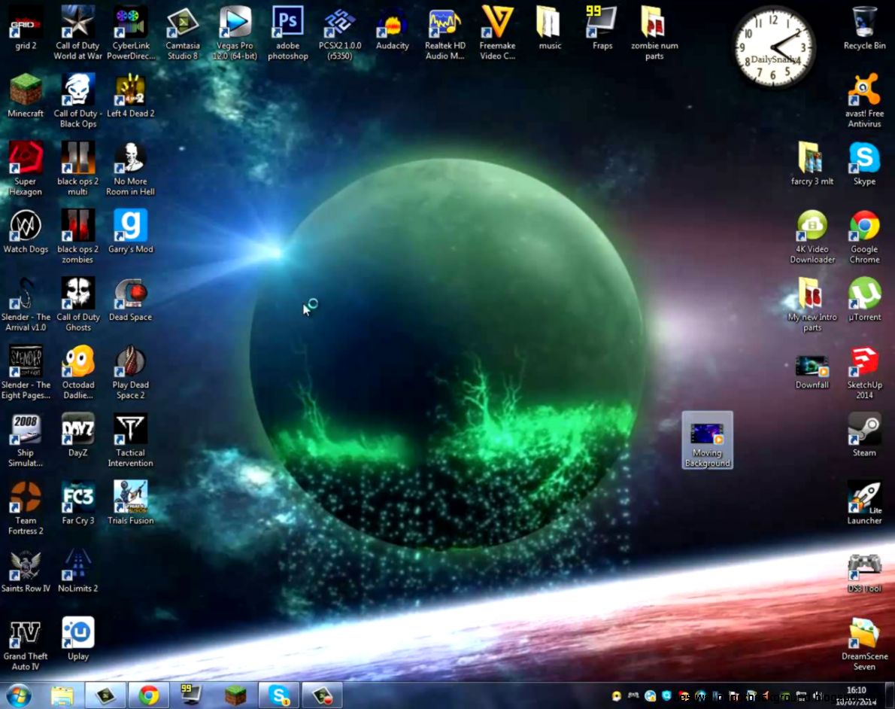Open Left 4 Dead 2 shortcut
This screenshot has height=709, width=895.
point(131,96)
